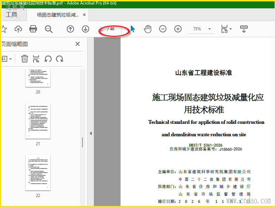Screen dimensions: 276x207
Task: Click the fit page width icon
Action: point(224,29)
